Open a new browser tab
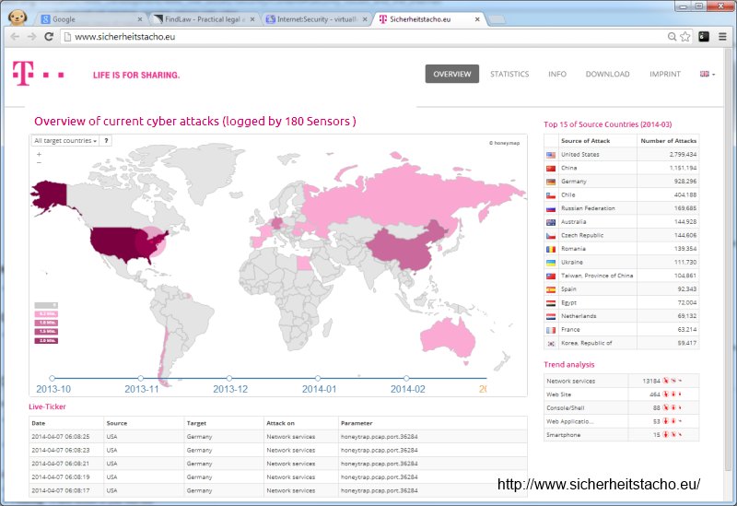The image size is (737, 506). pyautogui.click(x=497, y=19)
